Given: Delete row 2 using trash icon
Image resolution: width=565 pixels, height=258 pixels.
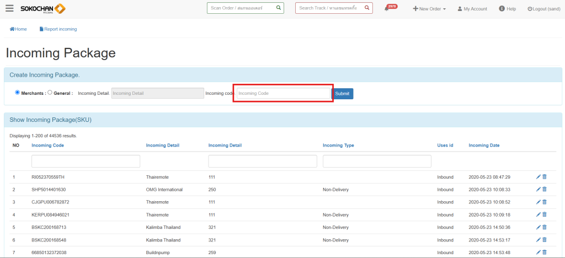Looking at the screenshot, I should pos(545,189).
